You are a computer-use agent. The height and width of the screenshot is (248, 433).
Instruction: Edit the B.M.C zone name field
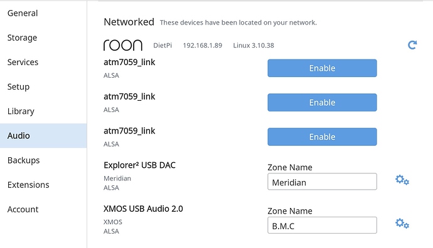[322, 225]
